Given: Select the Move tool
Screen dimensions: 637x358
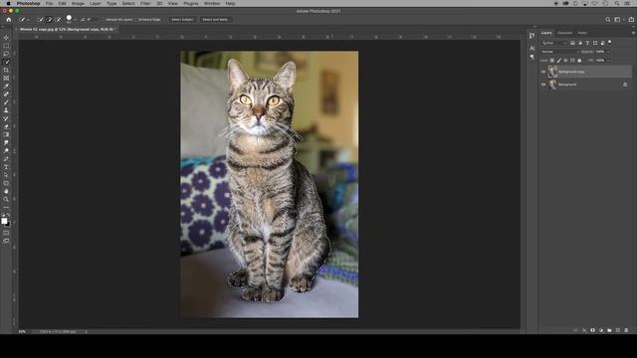Looking at the screenshot, I should (6, 38).
